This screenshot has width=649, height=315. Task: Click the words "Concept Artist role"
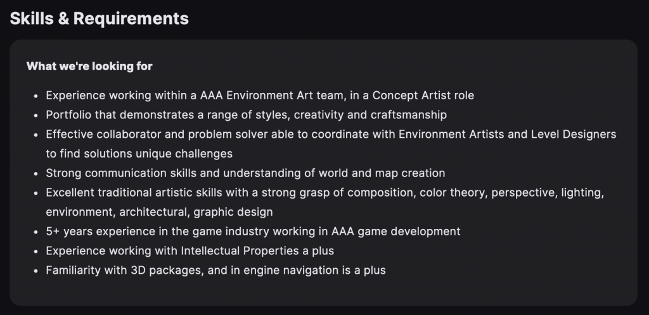point(423,96)
